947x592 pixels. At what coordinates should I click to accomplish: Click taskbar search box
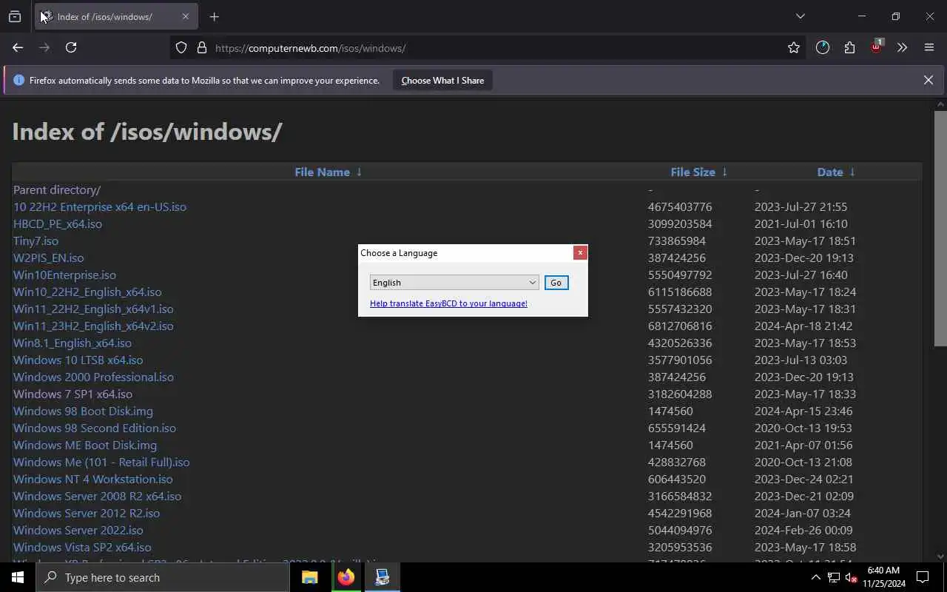[163, 577]
